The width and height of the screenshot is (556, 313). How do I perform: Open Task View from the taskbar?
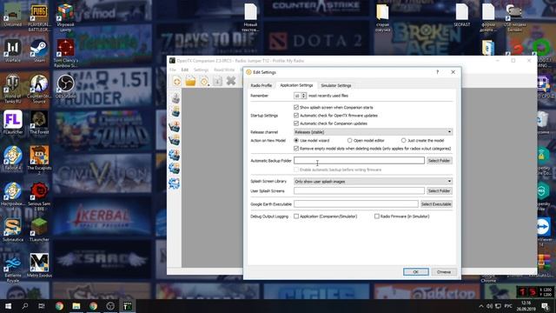[42, 306]
